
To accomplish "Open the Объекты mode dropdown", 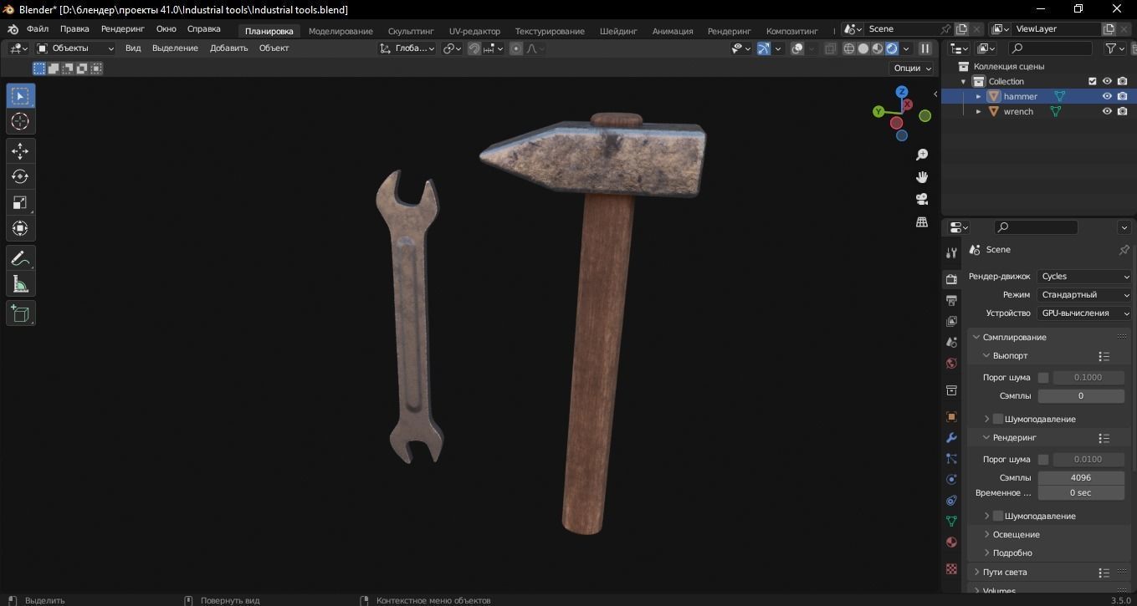I will [x=75, y=48].
